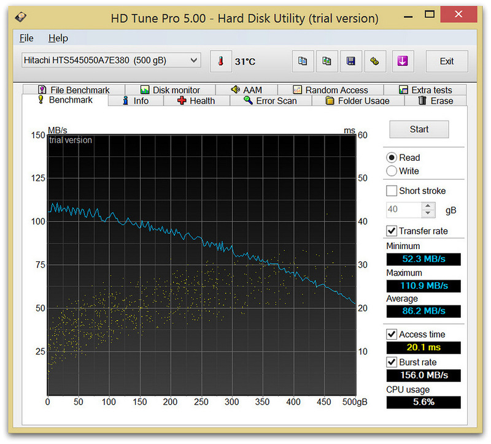Open the Help menu
Image resolution: width=491 pixels, height=444 pixels.
click(58, 38)
